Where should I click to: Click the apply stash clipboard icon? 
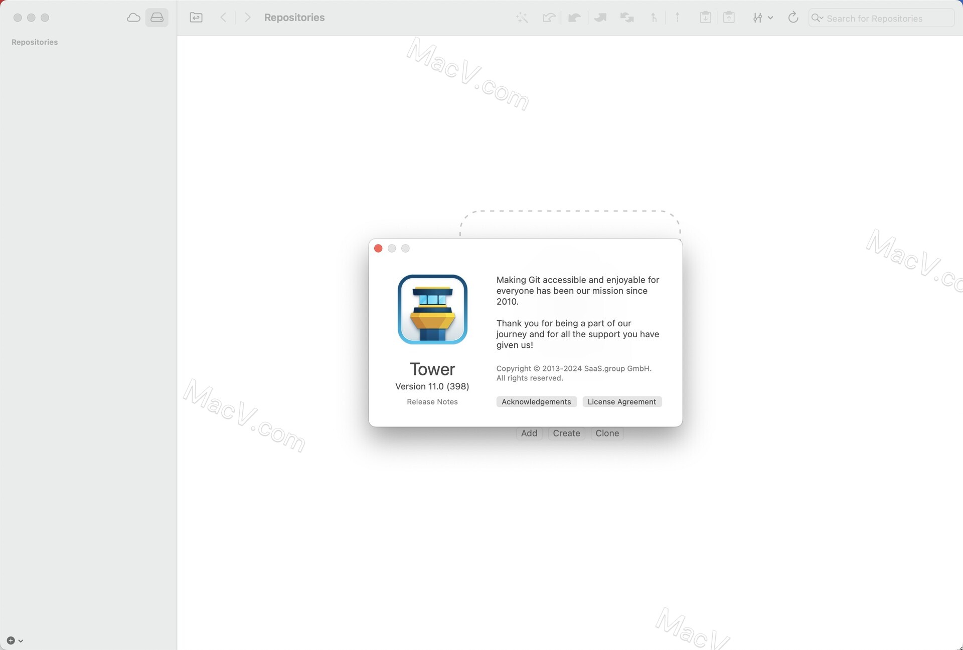pos(729,18)
